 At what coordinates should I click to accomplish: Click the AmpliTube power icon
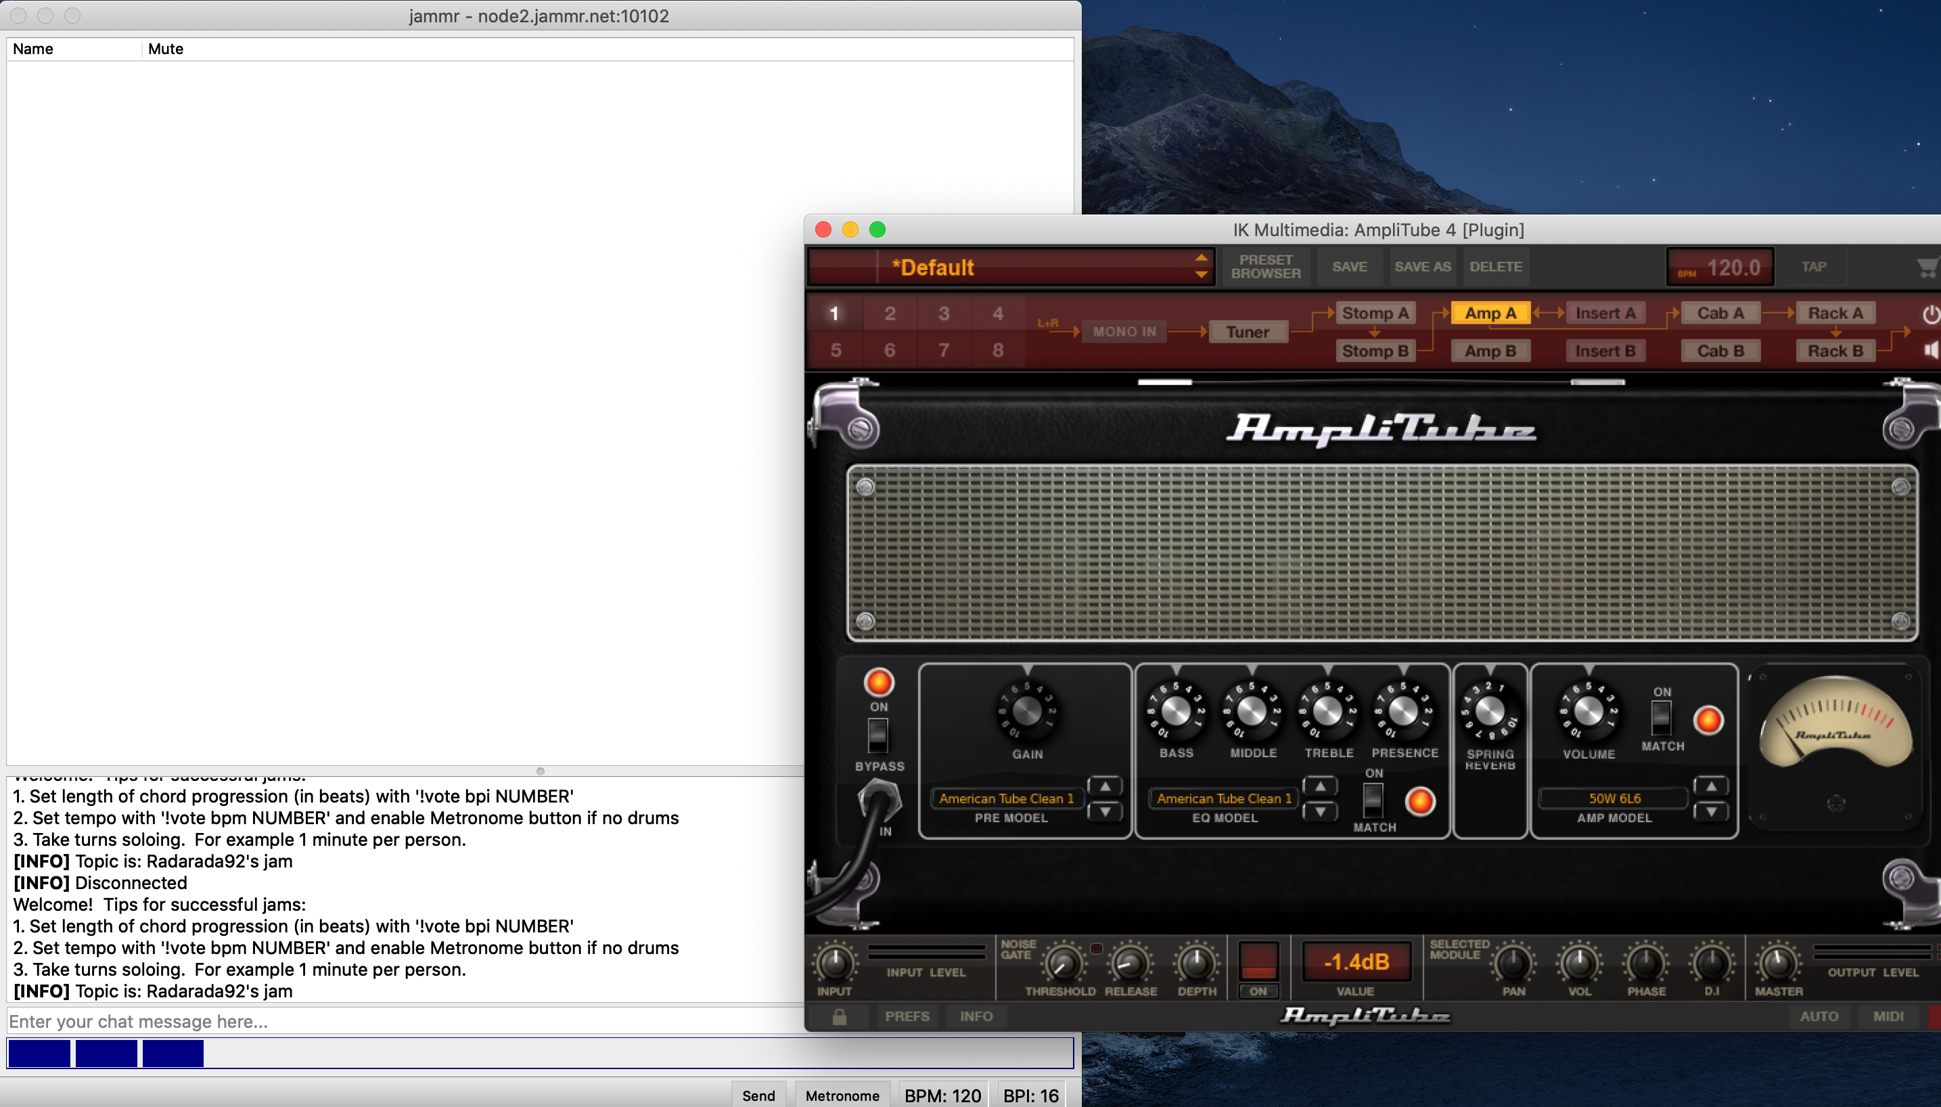coord(1931,314)
